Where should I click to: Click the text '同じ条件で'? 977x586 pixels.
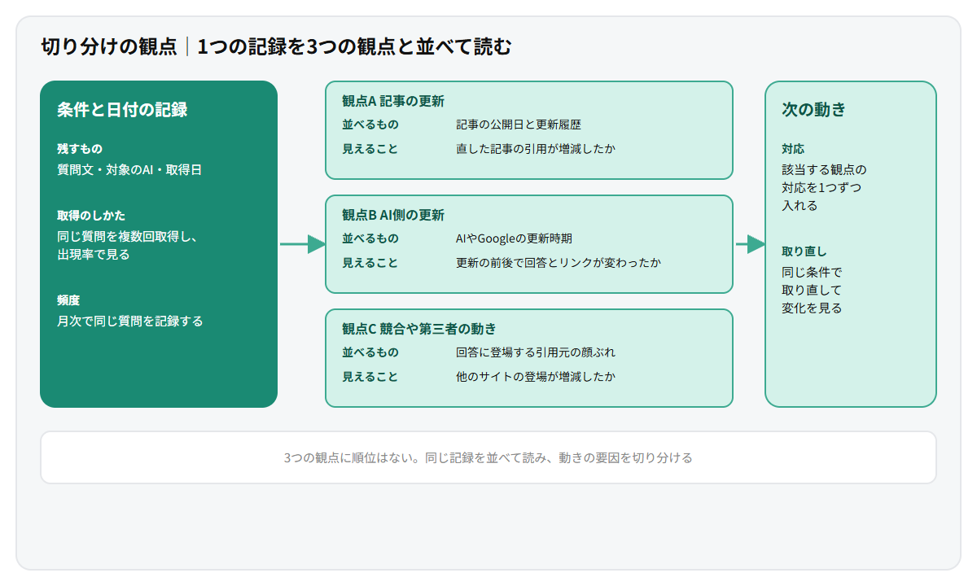click(x=812, y=273)
